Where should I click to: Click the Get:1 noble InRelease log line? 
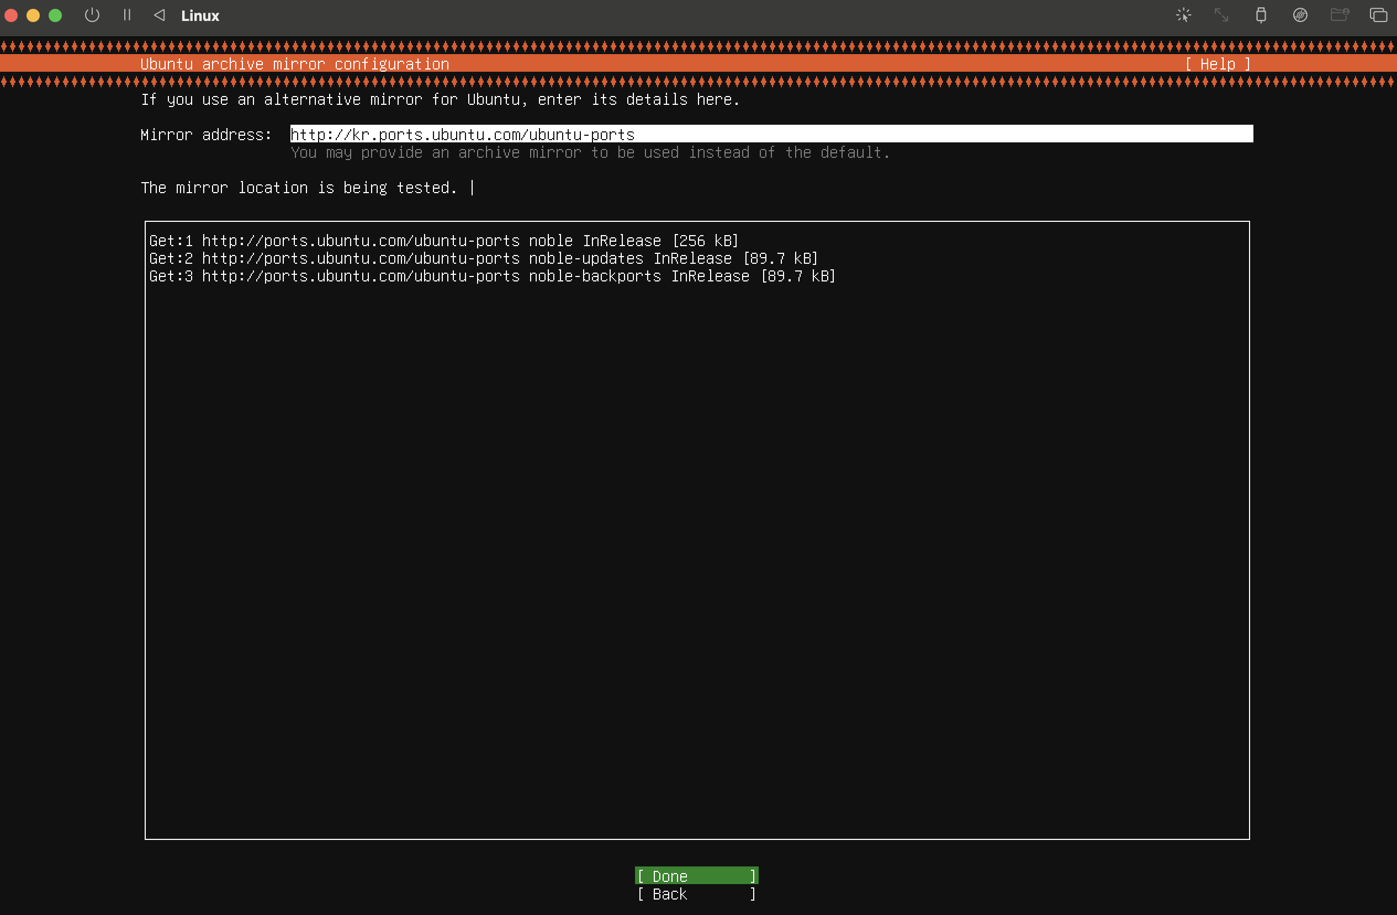pyautogui.click(x=443, y=241)
